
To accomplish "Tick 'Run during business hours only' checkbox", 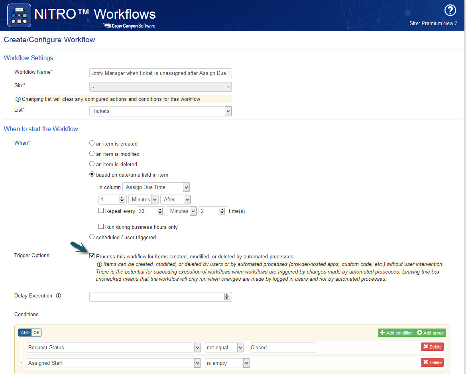I will [x=101, y=226].
